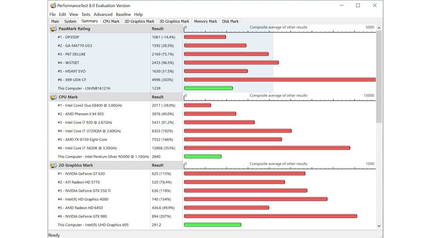Select the #2 - GA-MA770-US3 row
The image size is (423, 238).
[212, 45]
